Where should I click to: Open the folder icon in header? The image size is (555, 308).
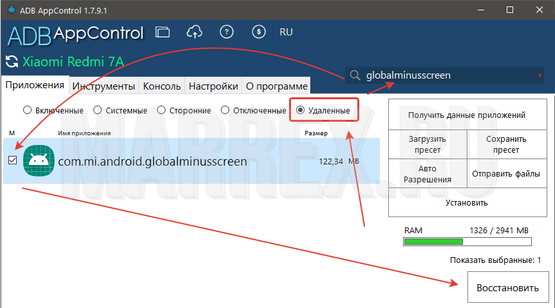pos(162,32)
